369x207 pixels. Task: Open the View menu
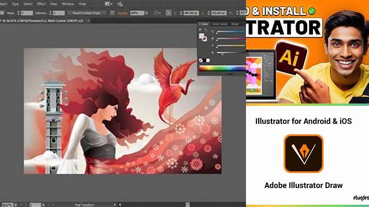[54, 4]
